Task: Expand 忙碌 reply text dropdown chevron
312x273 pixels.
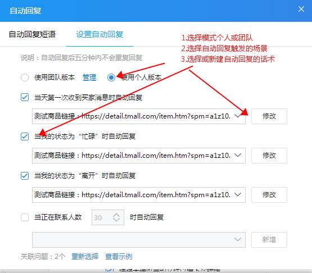Action: pyautogui.click(x=238, y=155)
